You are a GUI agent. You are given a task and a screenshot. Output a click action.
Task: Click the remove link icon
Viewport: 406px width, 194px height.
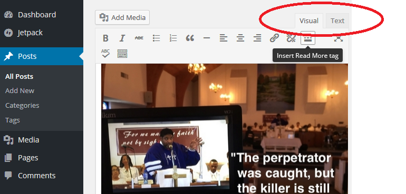[291, 38]
